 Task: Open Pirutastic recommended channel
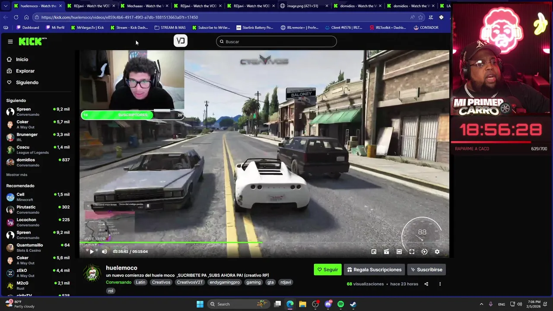[38, 209]
